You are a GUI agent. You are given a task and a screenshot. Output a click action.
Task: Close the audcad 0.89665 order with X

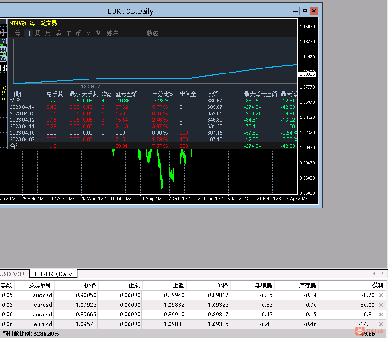point(381,315)
